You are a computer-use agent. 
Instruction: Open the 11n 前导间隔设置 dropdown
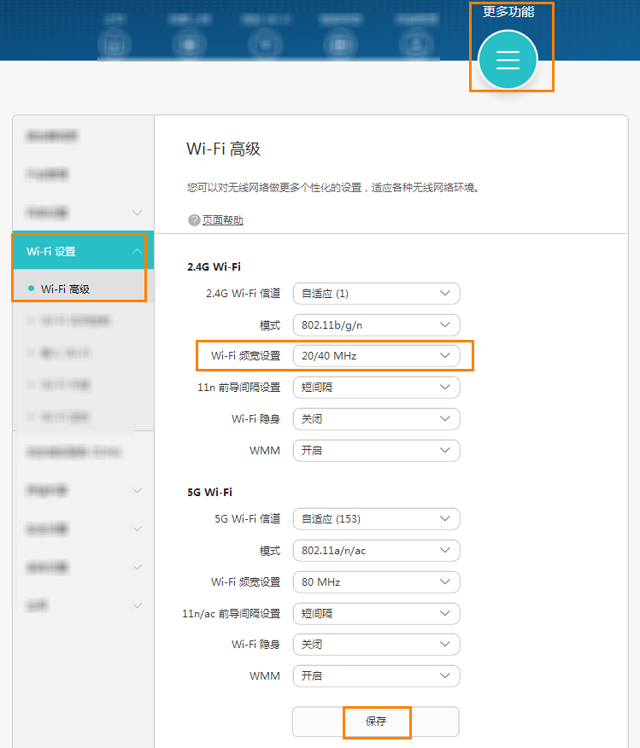tap(376, 388)
